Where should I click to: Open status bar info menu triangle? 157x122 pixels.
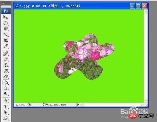[78, 105]
